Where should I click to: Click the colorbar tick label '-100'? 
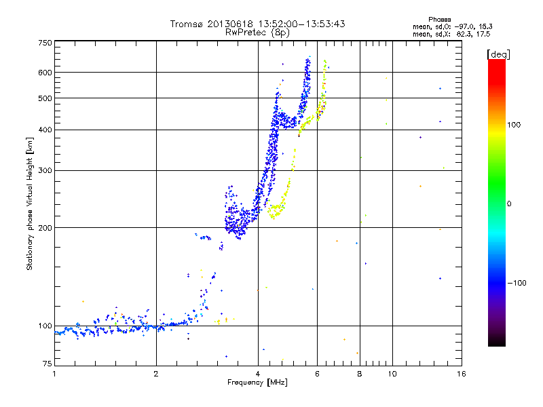517,283
